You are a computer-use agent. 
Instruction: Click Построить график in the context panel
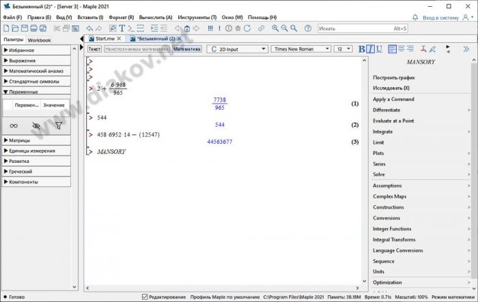[393, 78]
